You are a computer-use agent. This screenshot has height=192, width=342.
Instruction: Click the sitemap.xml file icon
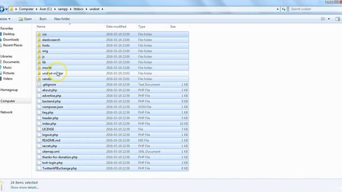pyautogui.click(x=39, y=151)
